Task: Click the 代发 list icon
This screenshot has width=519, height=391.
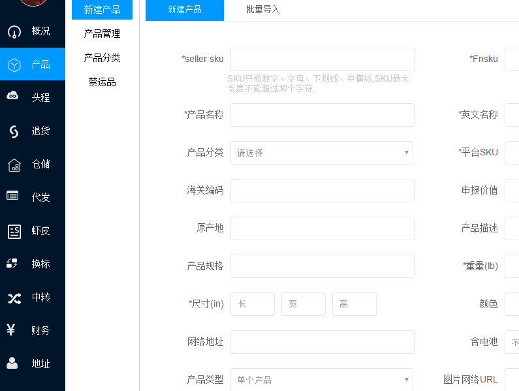Action: (12, 196)
